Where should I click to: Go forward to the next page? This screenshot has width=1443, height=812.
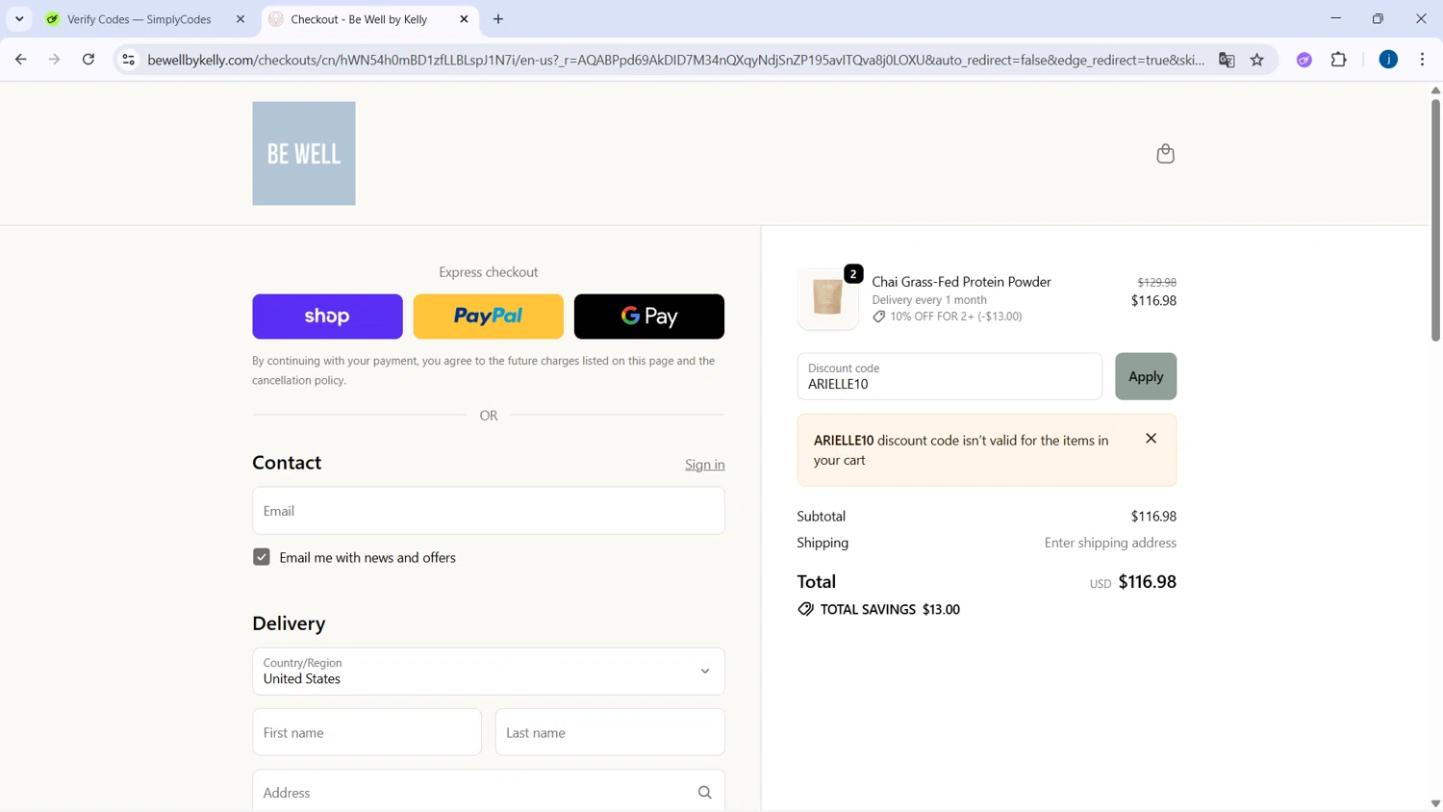click(55, 60)
